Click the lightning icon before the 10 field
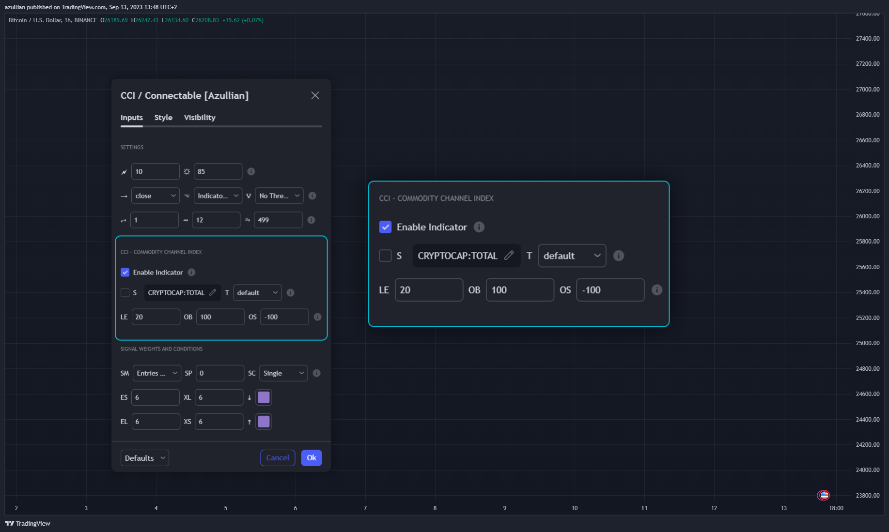This screenshot has height=532, width=889. click(x=124, y=172)
